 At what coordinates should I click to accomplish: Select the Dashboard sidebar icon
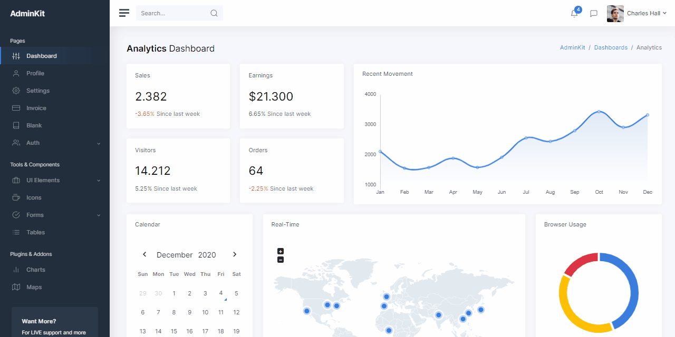click(16, 55)
